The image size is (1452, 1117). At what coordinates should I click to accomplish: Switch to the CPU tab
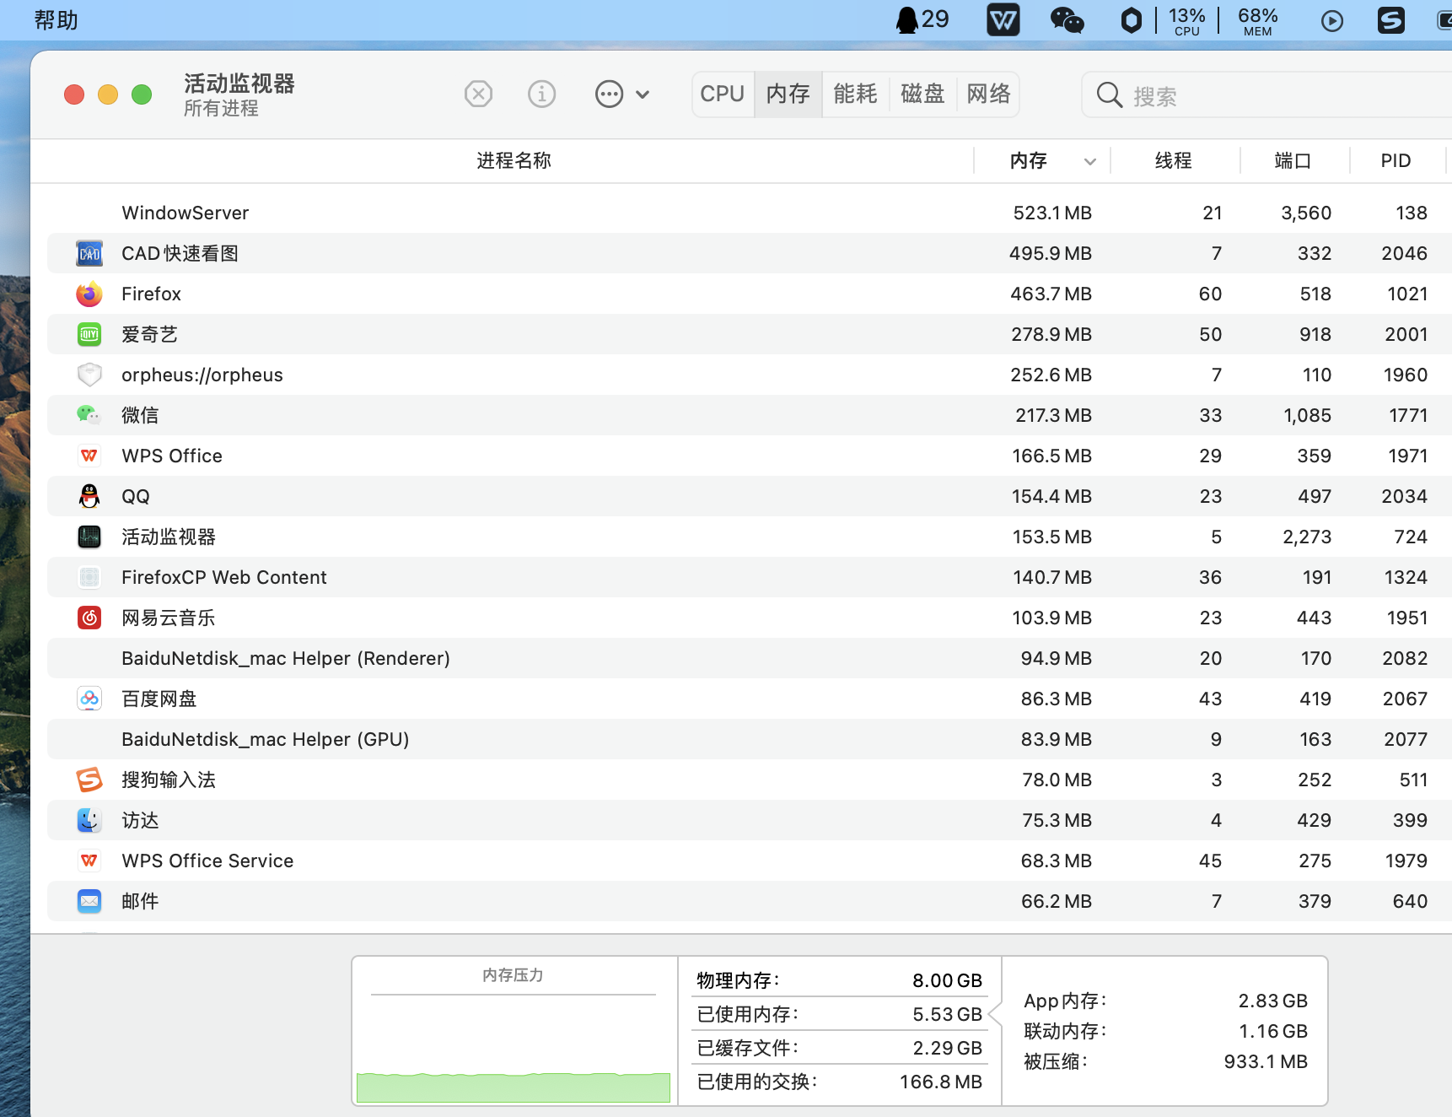pos(723,94)
